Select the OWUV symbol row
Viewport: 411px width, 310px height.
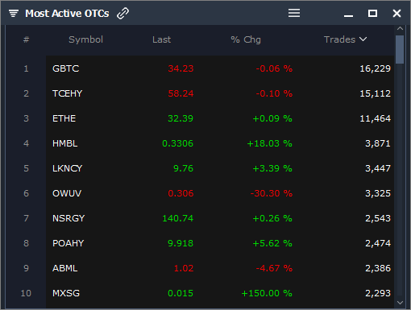pos(220,193)
